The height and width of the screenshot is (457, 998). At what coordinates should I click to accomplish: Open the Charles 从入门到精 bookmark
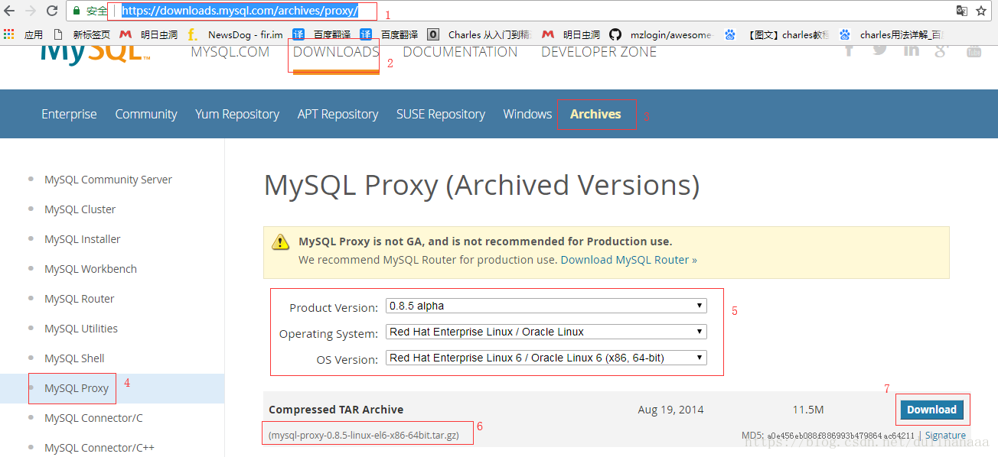click(478, 34)
